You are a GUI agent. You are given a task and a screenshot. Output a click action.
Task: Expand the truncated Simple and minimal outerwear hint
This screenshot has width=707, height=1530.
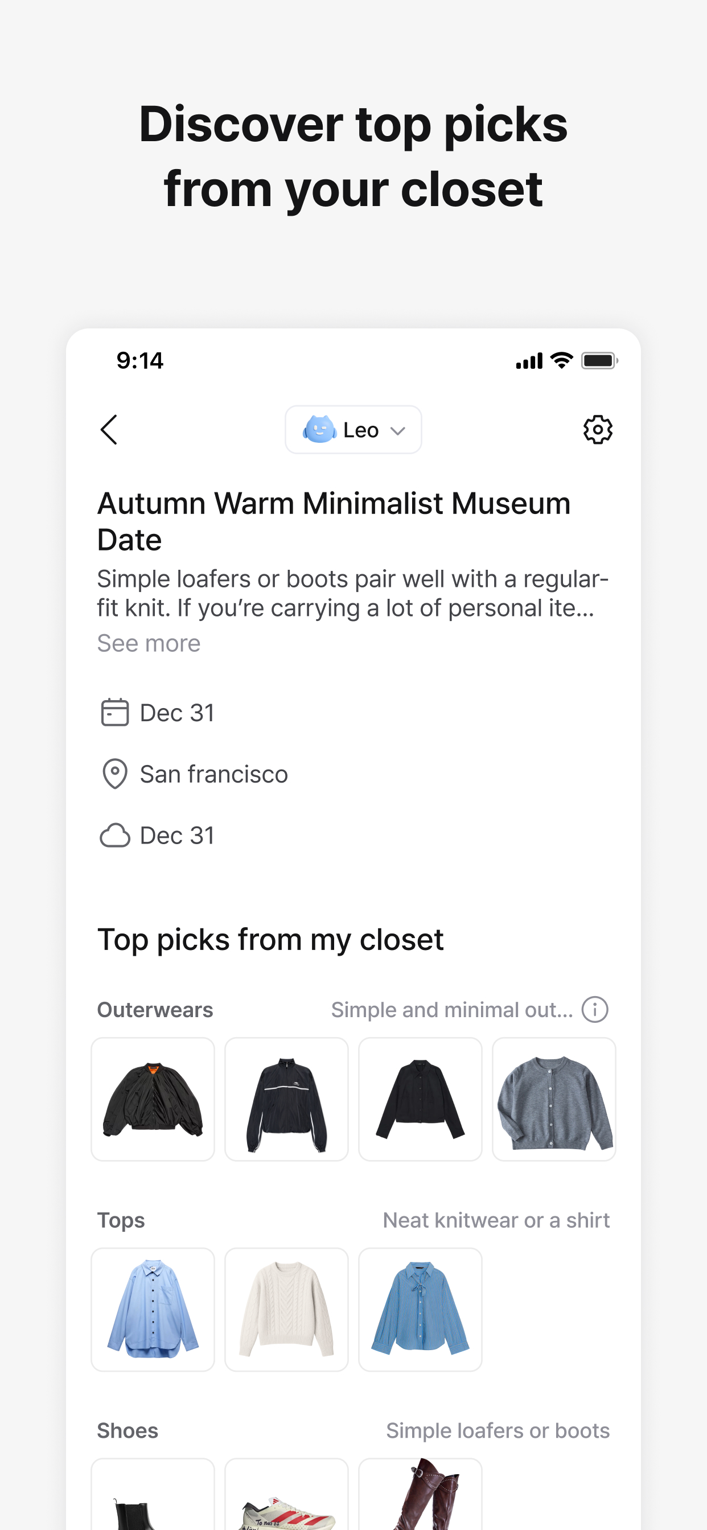click(x=451, y=1010)
